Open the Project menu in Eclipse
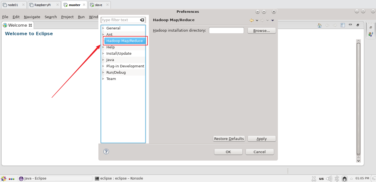376x182 pixels. [x=67, y=17]
